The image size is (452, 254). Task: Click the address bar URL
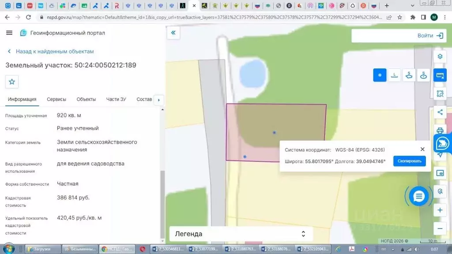tap(214, 17)
